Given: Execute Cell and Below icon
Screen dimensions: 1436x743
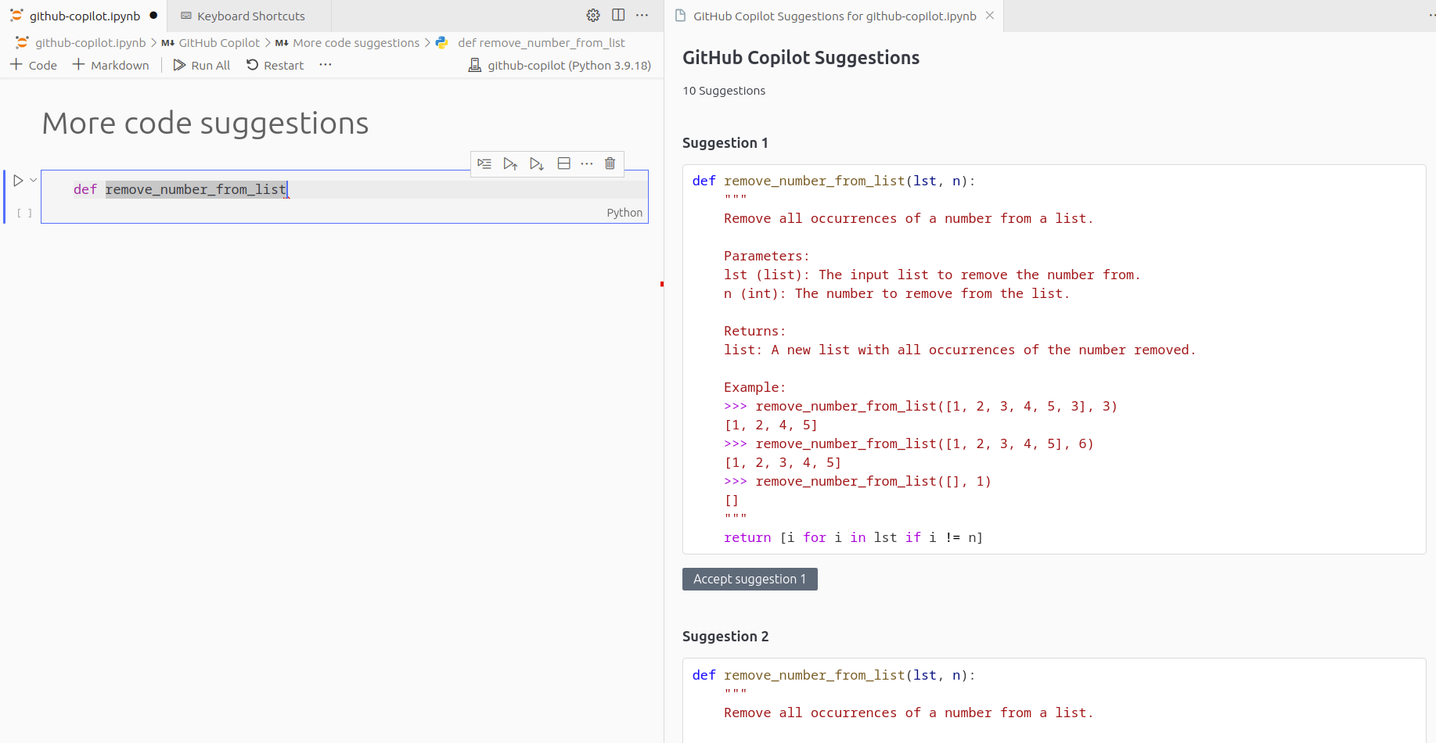Looking at the screenshot, I should pyautogui.click(x=536, y=163).
